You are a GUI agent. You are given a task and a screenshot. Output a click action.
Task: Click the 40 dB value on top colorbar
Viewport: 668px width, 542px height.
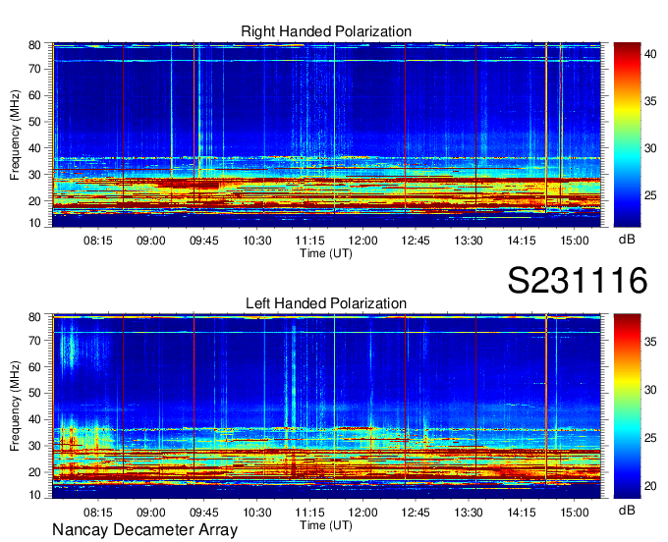click(650, 54)
